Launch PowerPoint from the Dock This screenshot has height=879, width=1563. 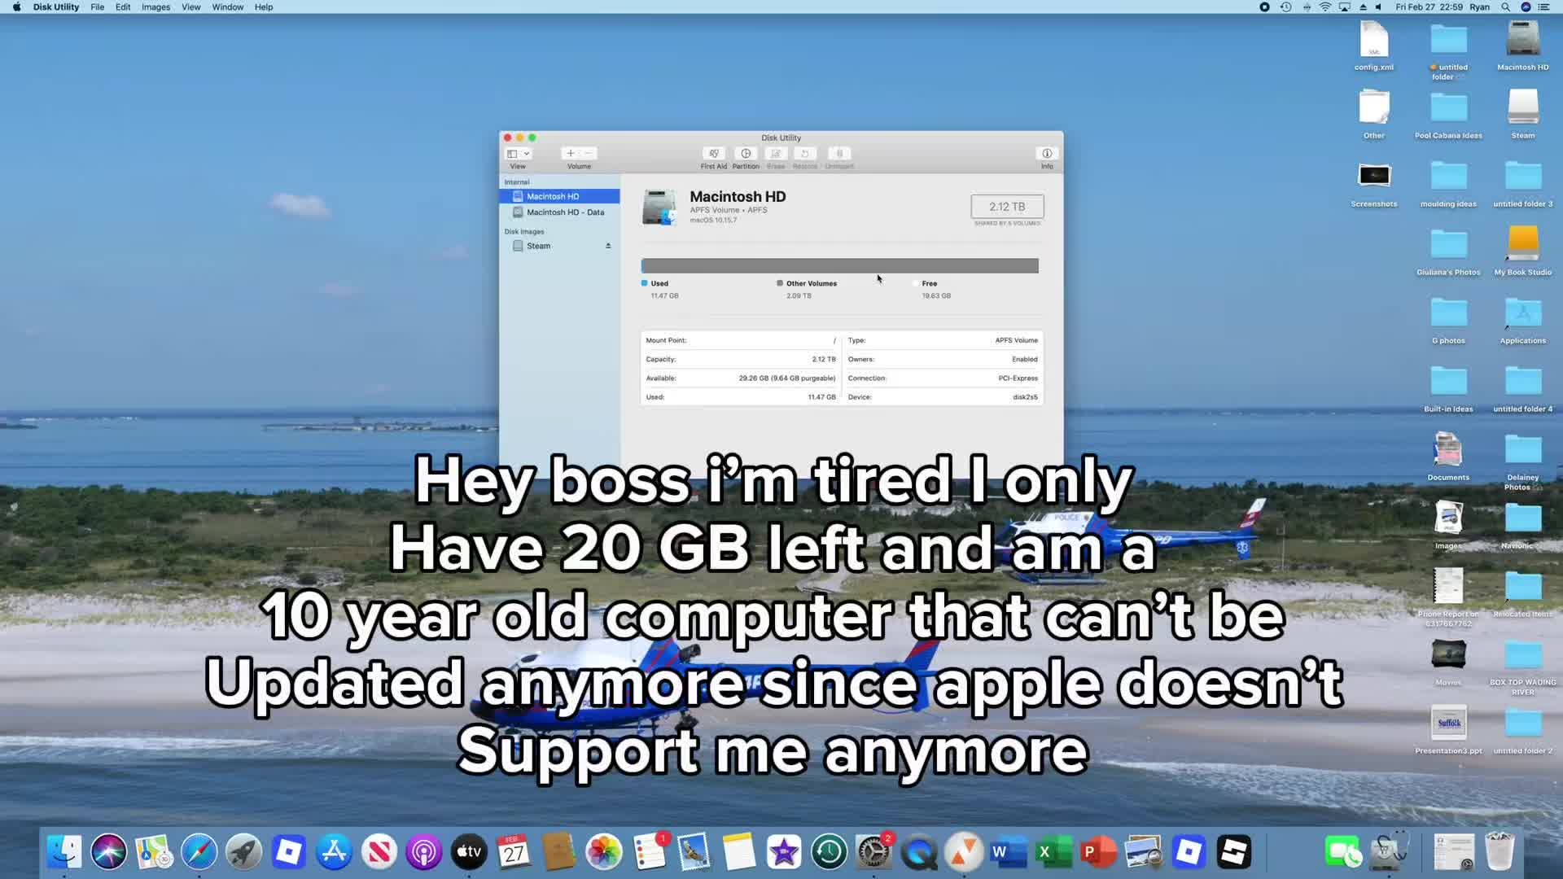tap(1098, 852)
